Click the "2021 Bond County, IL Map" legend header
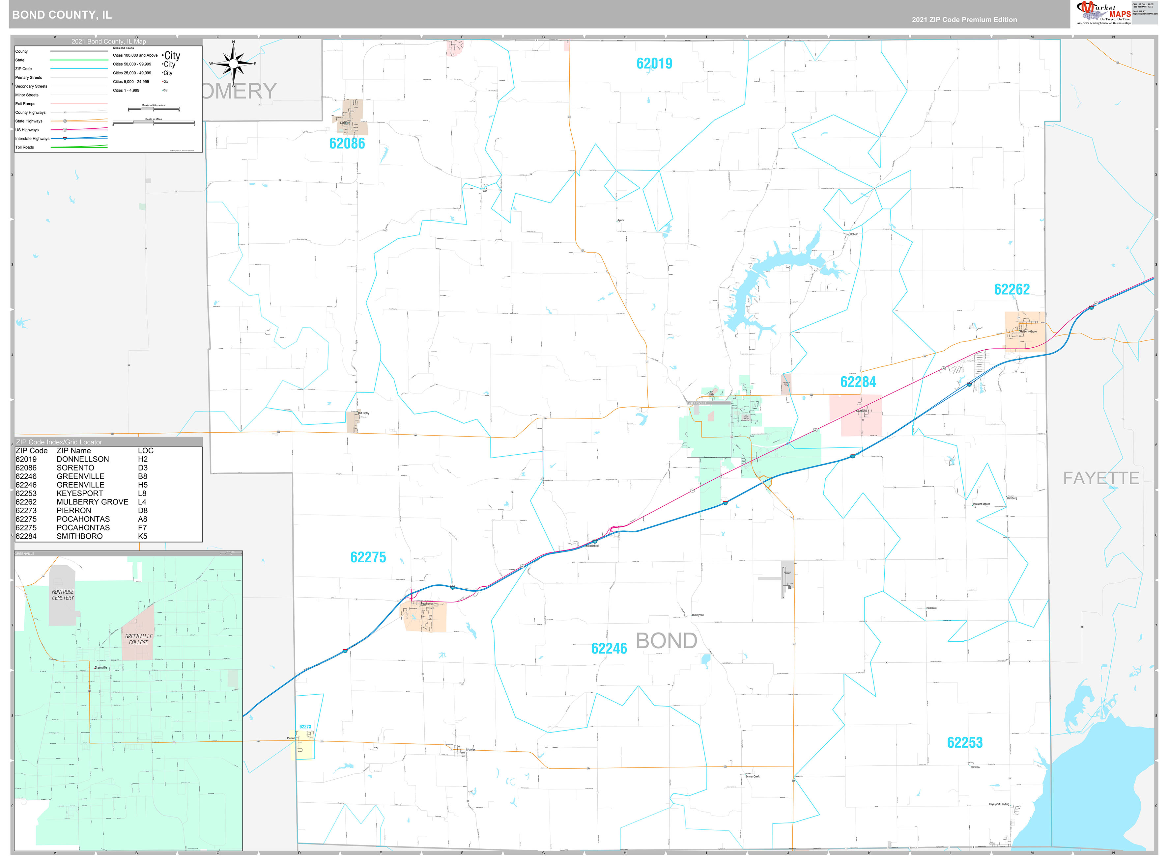The width and height of the screenshot is (1168, 856). click(x=108, y=41)
